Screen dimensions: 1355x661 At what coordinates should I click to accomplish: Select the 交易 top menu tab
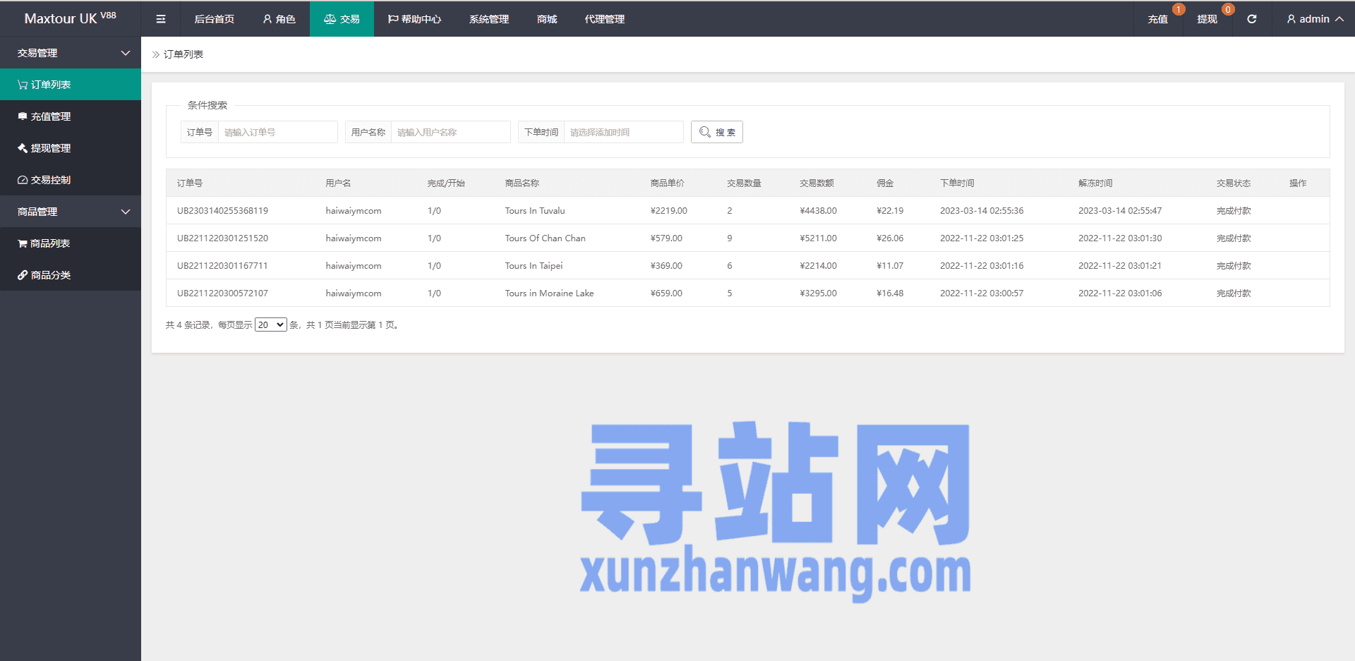tap(342, 19)
